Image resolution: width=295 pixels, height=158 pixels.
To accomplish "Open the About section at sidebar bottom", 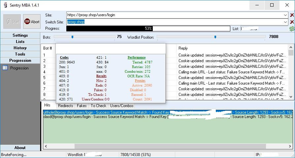I will [20, 148].
